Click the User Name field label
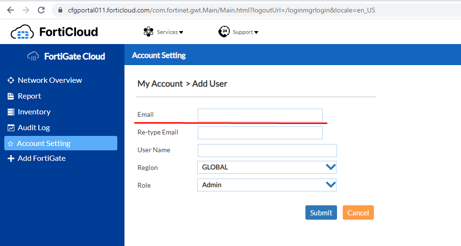The height and width of the screenshot is (246, 461). (154, 150)
